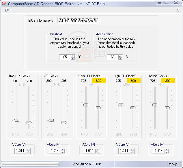Decrease BootUP VCore voltage down arrow
The image size is (183, 168).
[x=28, y=152]
